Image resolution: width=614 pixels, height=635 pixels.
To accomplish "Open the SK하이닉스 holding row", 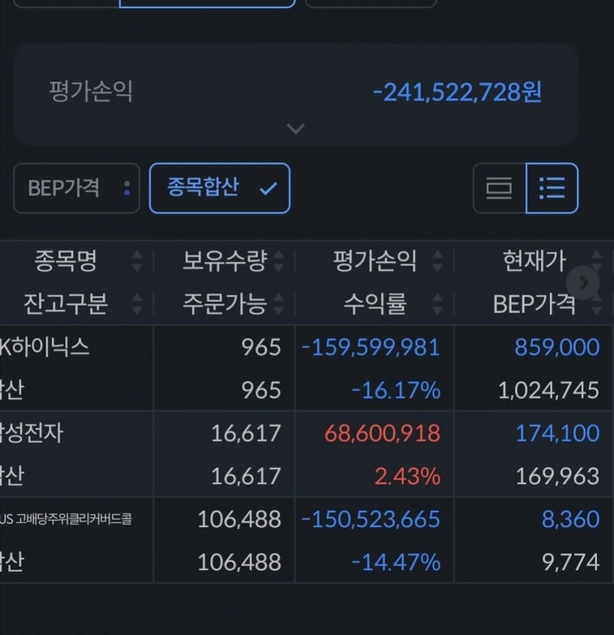I will 306,368.
